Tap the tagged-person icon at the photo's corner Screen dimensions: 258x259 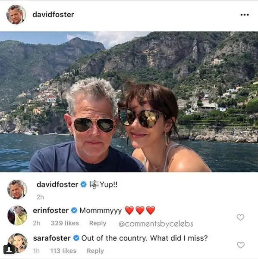(9, 250)
